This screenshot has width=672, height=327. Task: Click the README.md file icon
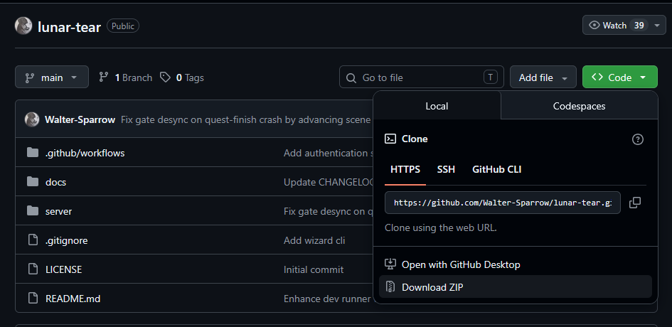[x=33, y=299]
